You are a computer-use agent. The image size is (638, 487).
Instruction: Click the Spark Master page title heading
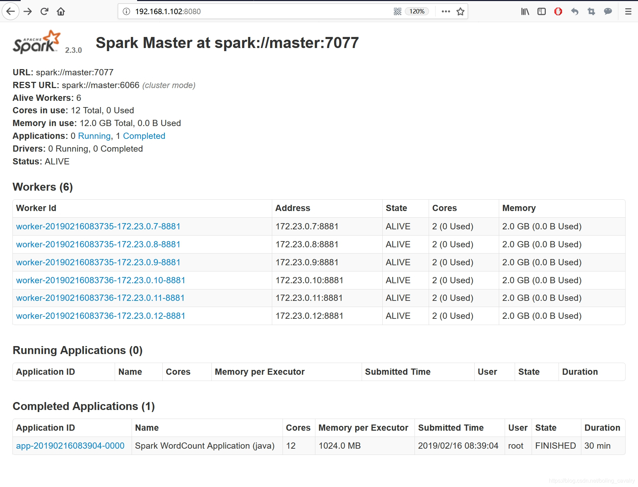coord(227,43)
